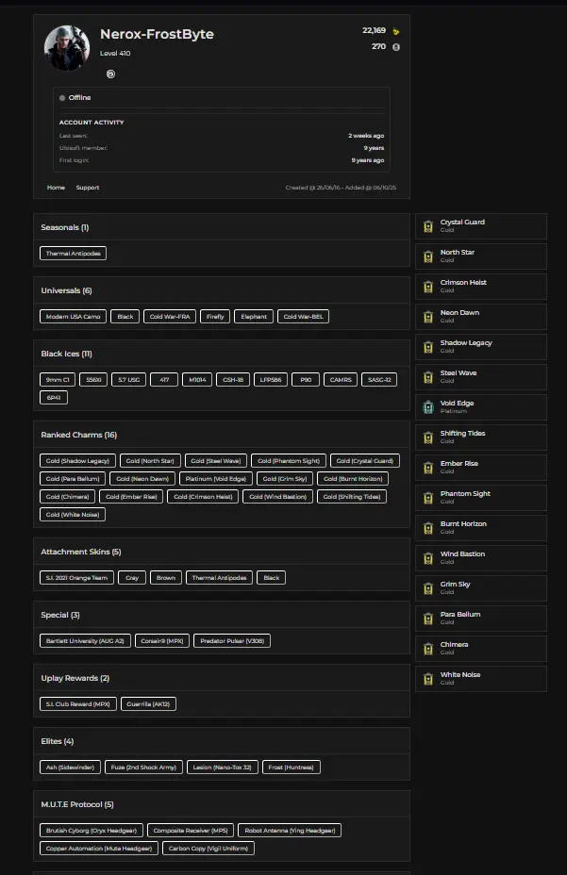Click the Neon Dawn gold rank icon
Viewport: 567px width, 875px height.
click(428, 317)
